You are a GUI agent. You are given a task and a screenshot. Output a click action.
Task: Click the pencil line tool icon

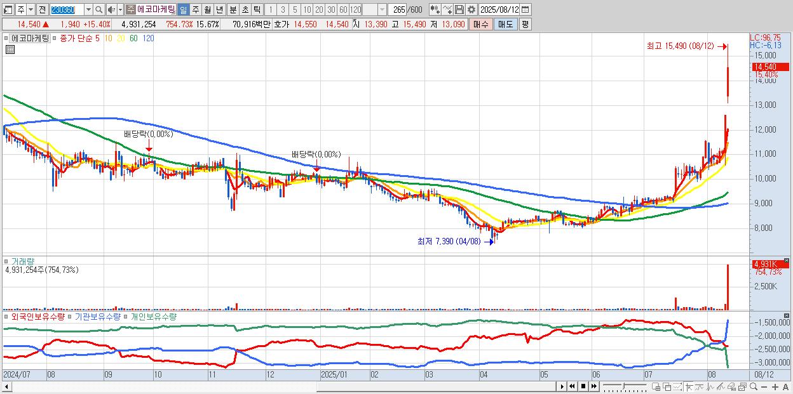pos(721,386)
